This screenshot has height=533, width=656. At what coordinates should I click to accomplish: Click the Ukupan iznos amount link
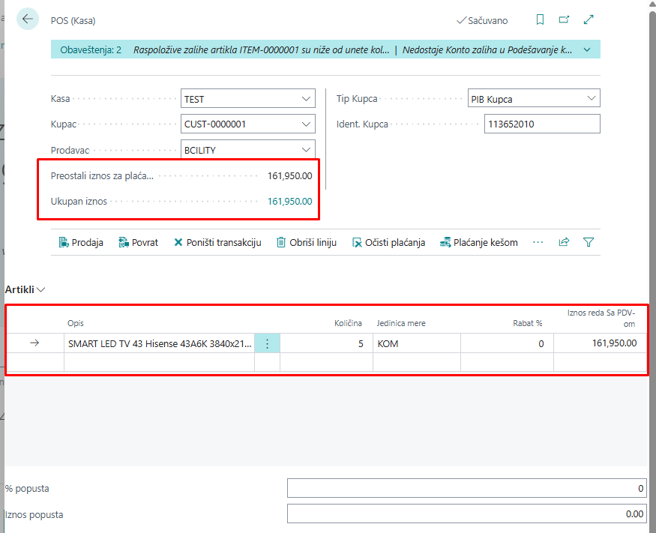pyautogui.click(x=289, y=201)
